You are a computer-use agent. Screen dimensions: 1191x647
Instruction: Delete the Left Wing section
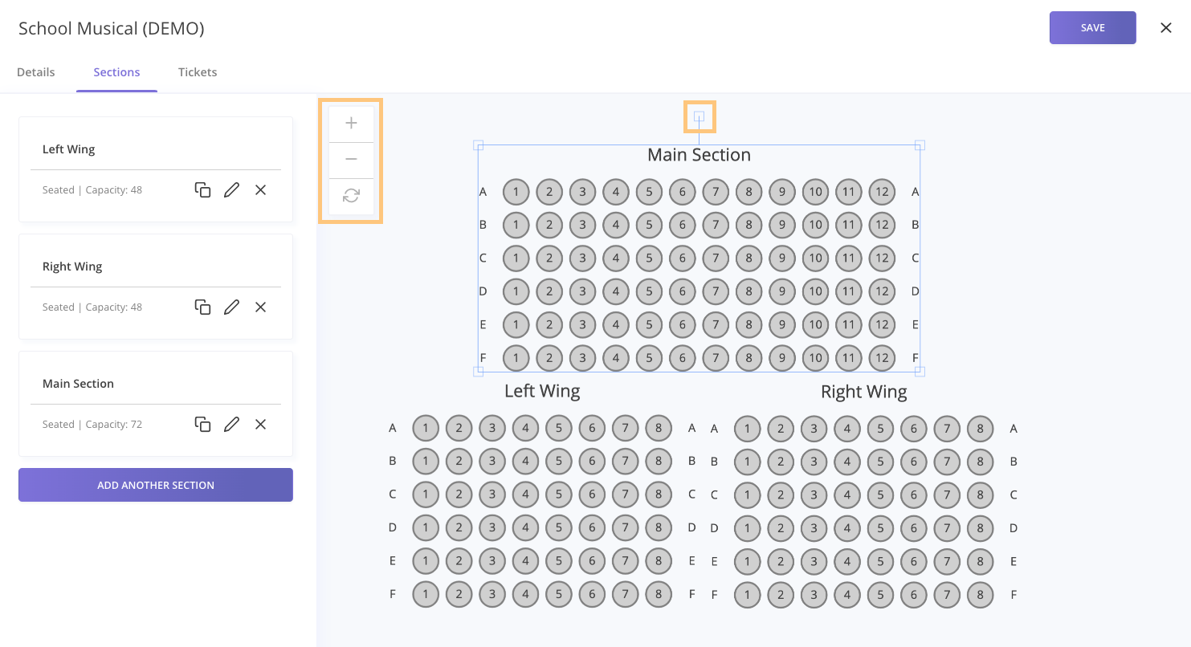(260, 189)
